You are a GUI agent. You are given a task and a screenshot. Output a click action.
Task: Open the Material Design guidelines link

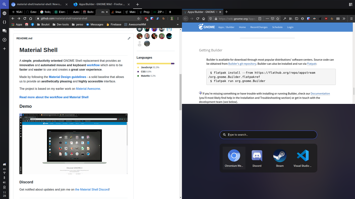pyautogui.click(x=67, y=77)
